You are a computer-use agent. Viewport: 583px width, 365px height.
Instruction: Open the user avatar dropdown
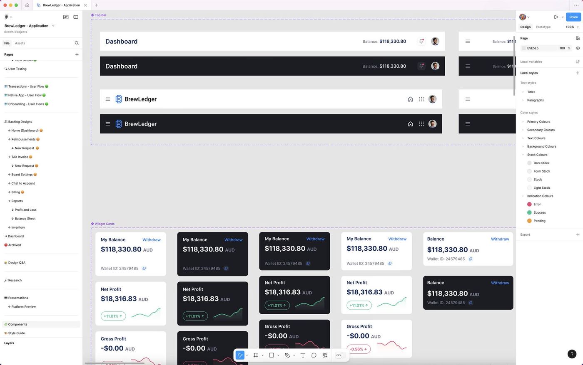click(x=524, y=17)
